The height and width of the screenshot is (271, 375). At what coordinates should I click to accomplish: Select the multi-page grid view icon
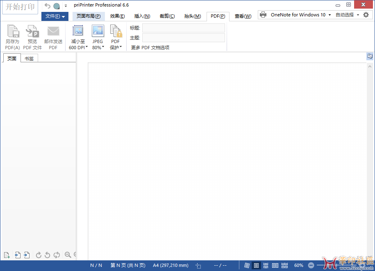(x=284, y=265)
